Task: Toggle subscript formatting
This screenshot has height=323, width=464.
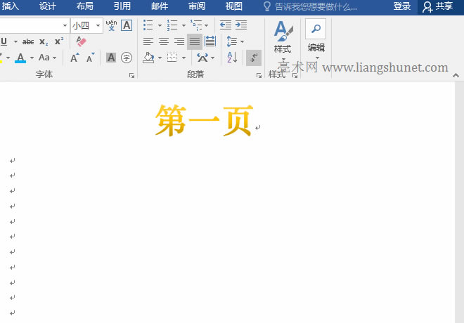Action: 44,42
